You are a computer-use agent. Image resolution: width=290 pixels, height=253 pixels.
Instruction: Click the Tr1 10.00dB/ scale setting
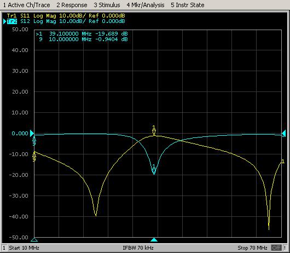[72, 16]
